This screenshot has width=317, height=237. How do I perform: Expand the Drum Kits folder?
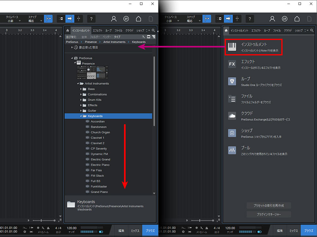click(x=81, y=100)
